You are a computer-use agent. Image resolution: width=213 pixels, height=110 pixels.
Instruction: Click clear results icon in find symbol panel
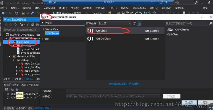[x=6, y=89]
